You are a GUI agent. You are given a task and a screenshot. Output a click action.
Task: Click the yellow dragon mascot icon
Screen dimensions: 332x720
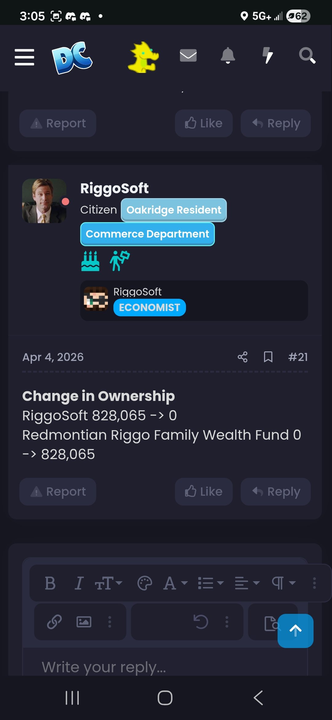point(143,58)
